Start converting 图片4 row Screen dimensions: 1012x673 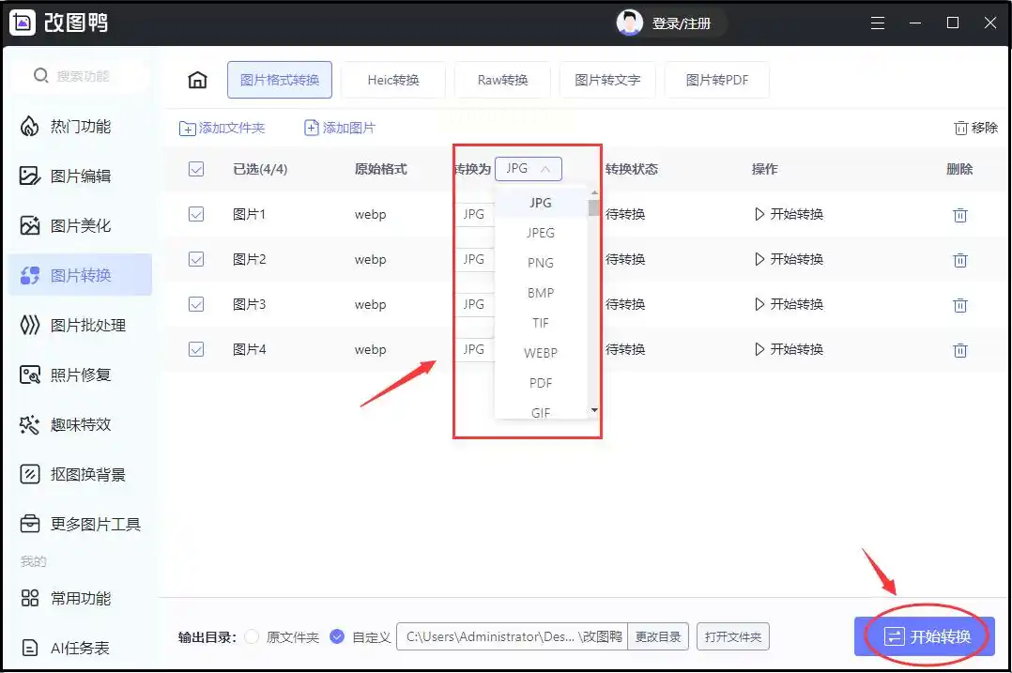point(789,349)
